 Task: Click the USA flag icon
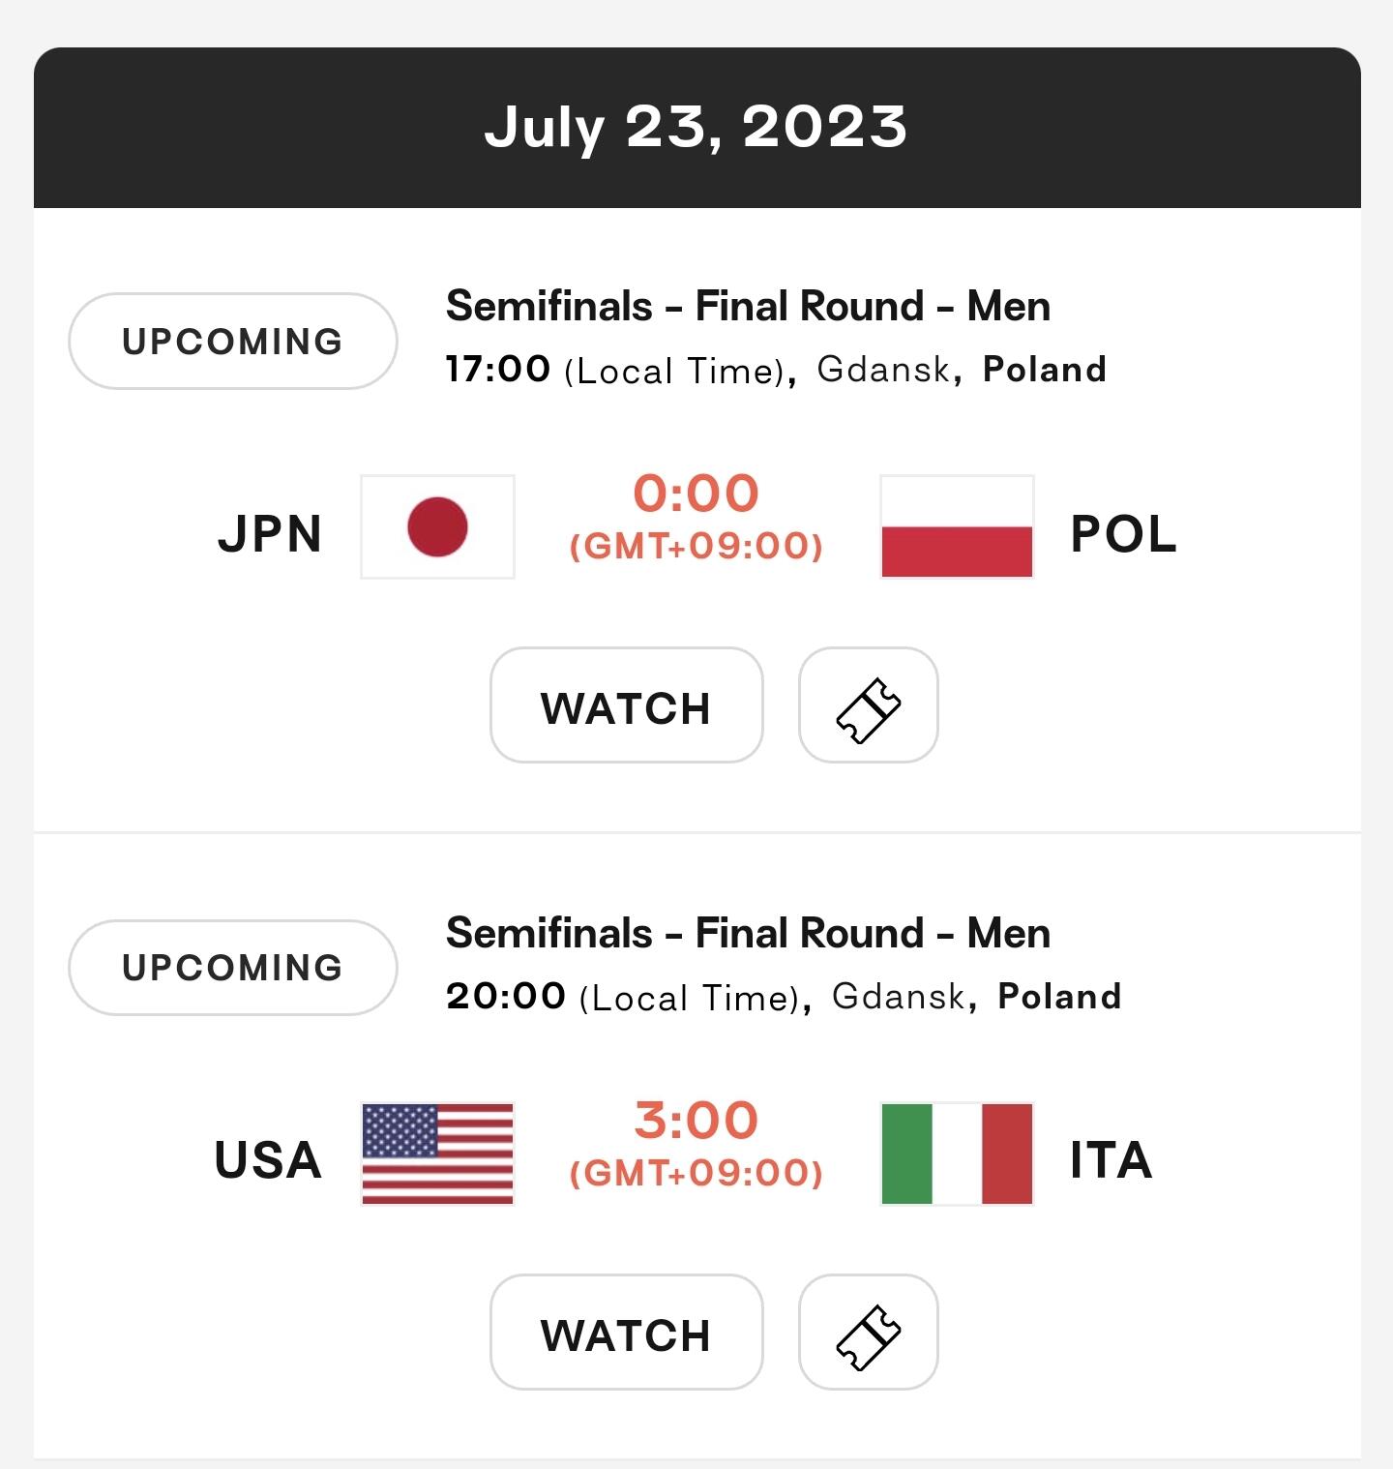click(x=437, y=1154)
